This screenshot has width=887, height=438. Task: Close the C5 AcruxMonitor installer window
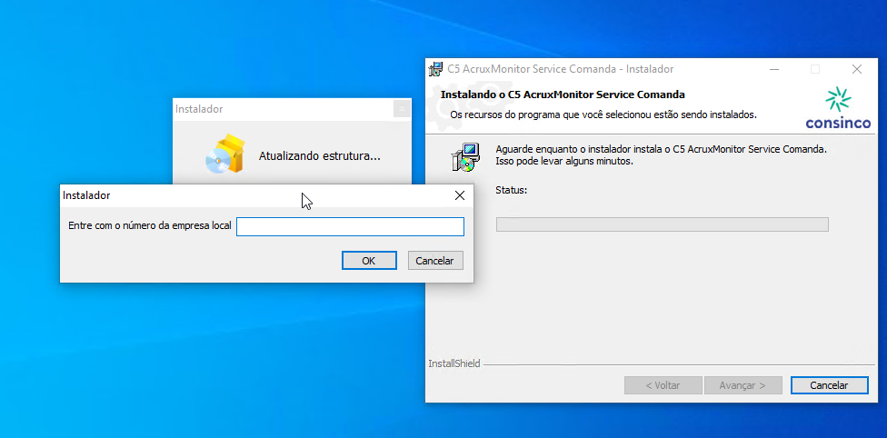point(856,69)
